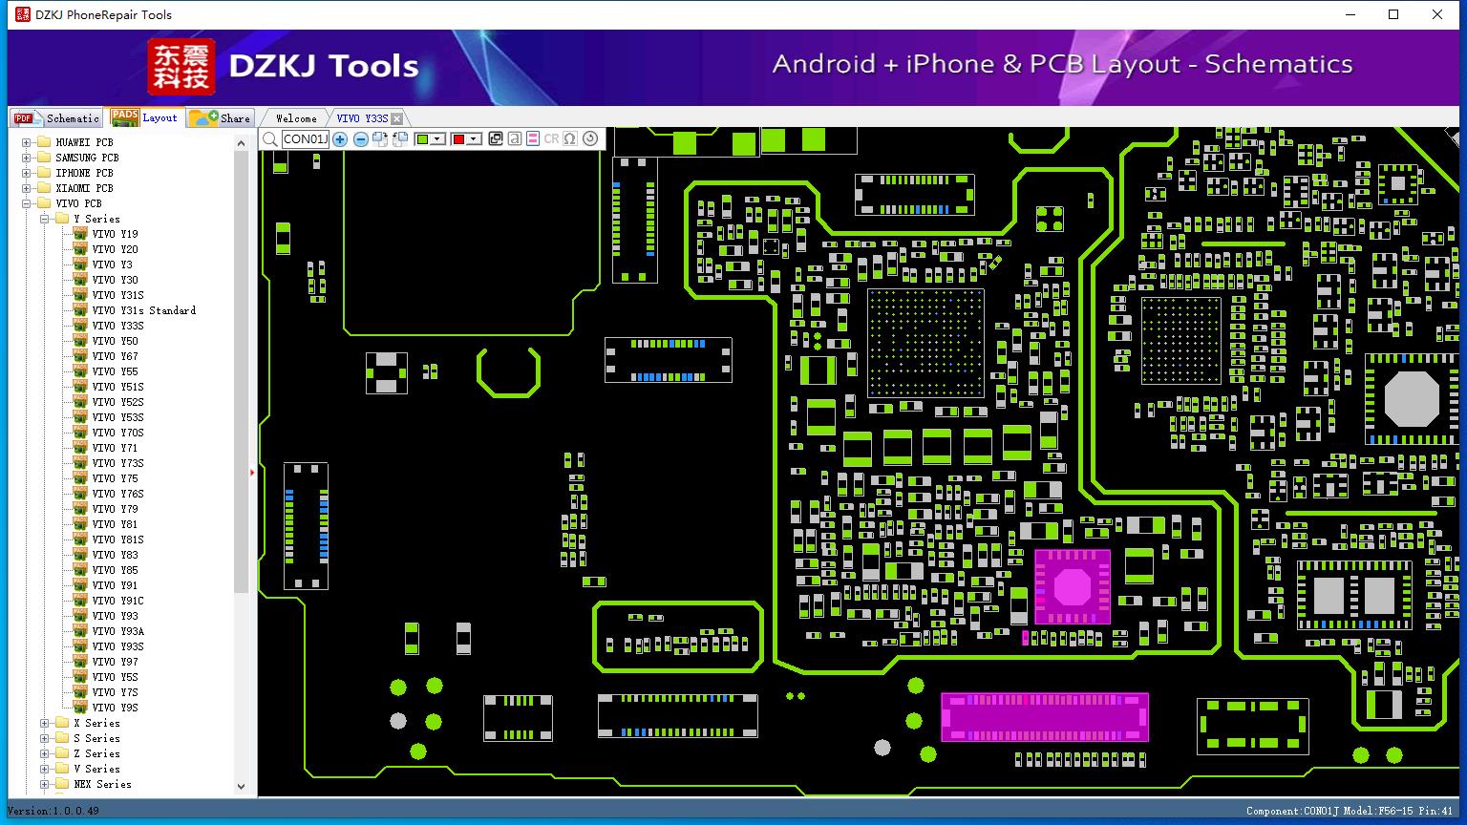Click the green color swatch
Screen dimensions: 1467x825
pos(422,139)
